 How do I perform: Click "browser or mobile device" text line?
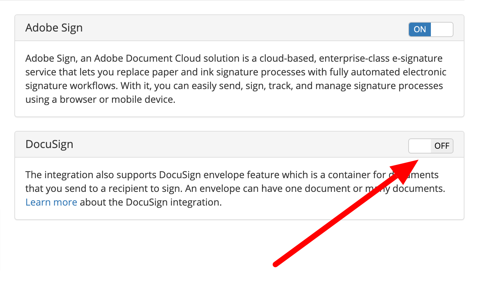117,99
